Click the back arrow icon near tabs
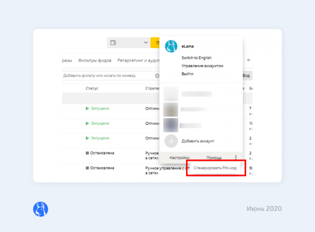 pos(249,60)
